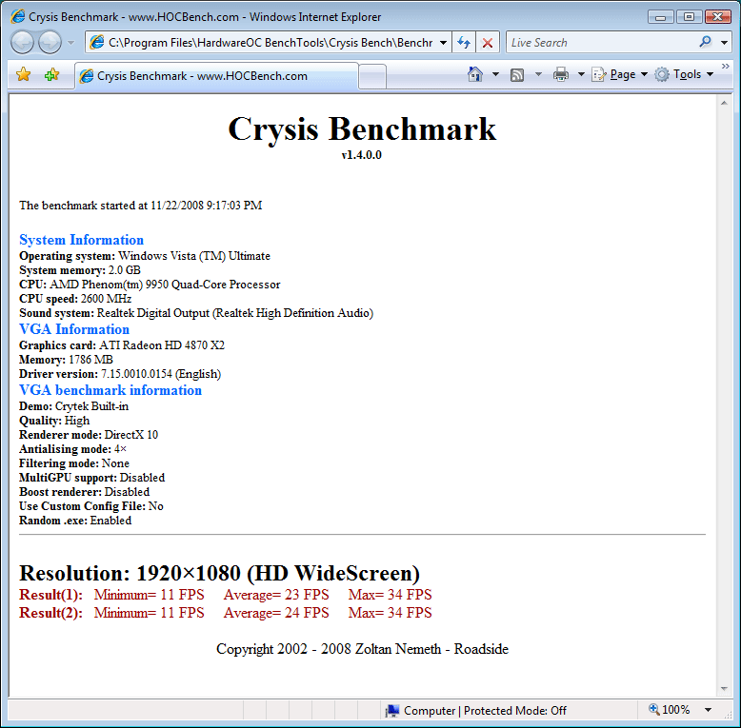
Task: Click the scrollbar up arrow
Action: point(724,103)
